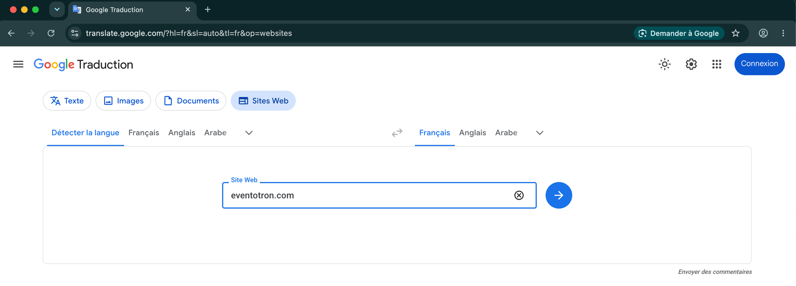The width and height of the screenshot is (796, 286).
Task: Reload the current page
Action: tap(51, 33)
